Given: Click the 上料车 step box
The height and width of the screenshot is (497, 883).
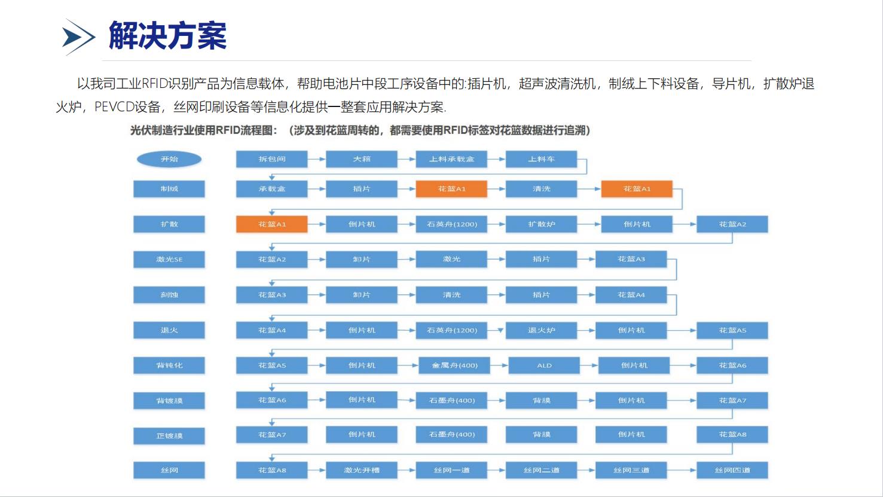Looking at the screenshot, I should pyautogui.click(x=541, y=159).
